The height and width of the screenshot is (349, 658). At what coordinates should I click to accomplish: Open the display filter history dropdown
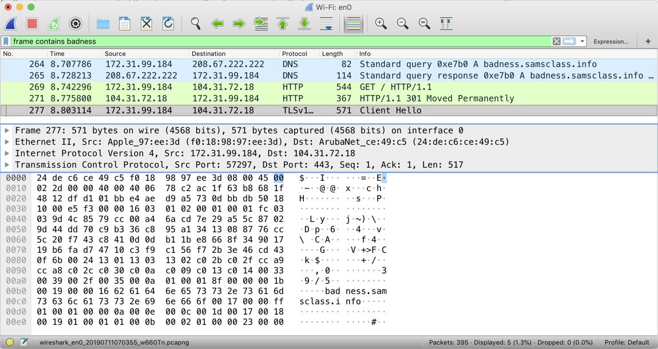point(582,41)
